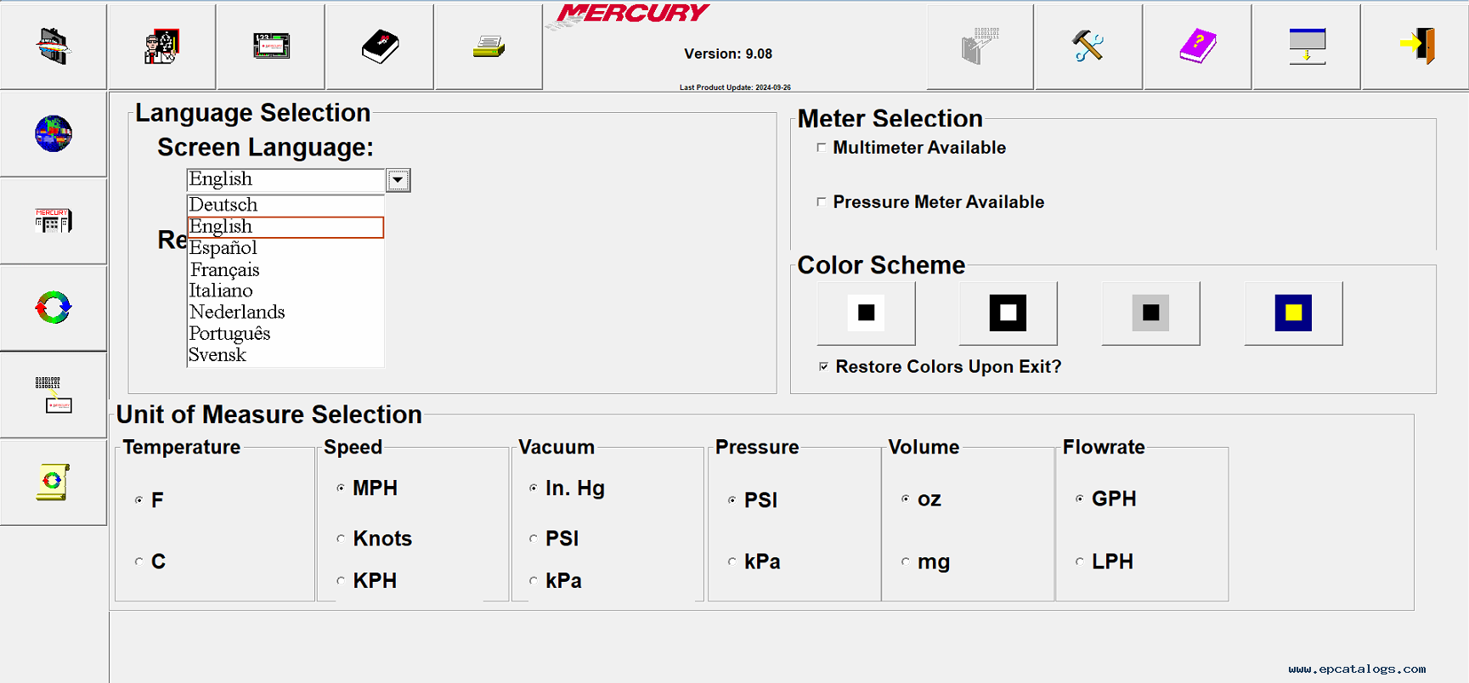Open the purple help book icon

[1197, 46]
